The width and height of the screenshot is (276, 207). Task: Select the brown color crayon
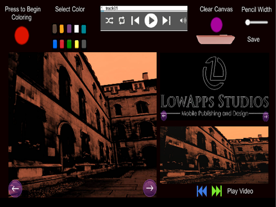55,29
